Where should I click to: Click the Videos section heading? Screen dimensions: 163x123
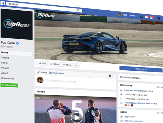point(41,92)
